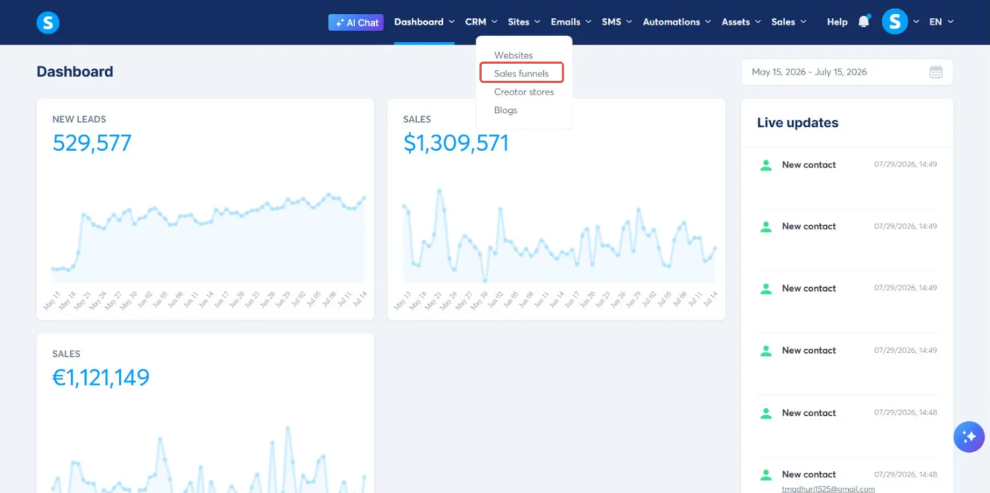The width and height of the screenshot is (990, 493).
Task: Open the floating AI sparkle assistant button
Action: [x=969, y=437]
